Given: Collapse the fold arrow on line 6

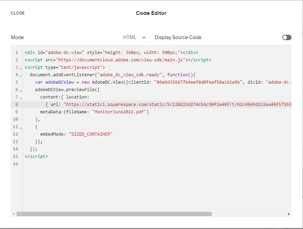Looking at the screenshot, I should pyautogui.click(x=21, y=91).
